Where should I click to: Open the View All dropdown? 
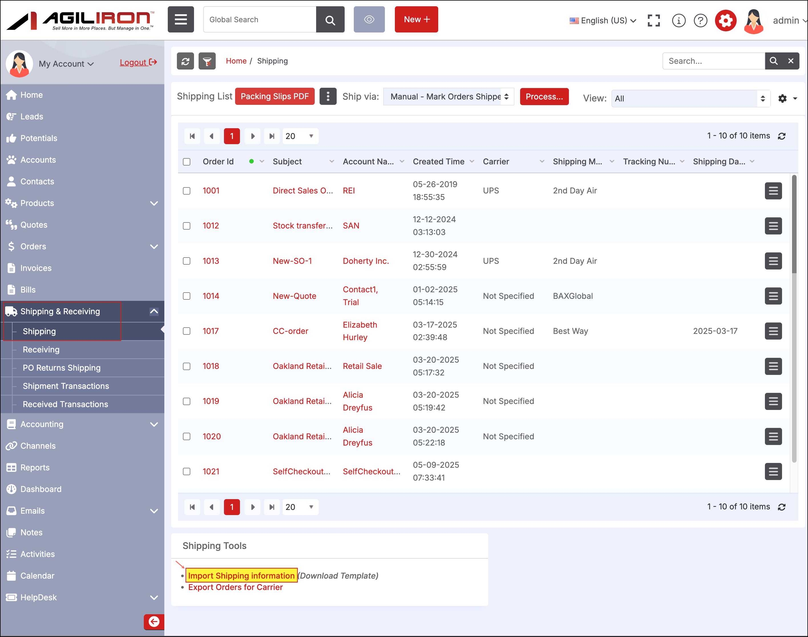[690, 99]
